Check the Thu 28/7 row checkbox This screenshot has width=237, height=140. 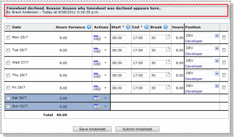pyautogui.click(x=8, y=75)
